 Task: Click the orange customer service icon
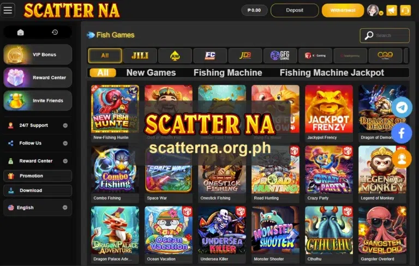tap(402, 159)
